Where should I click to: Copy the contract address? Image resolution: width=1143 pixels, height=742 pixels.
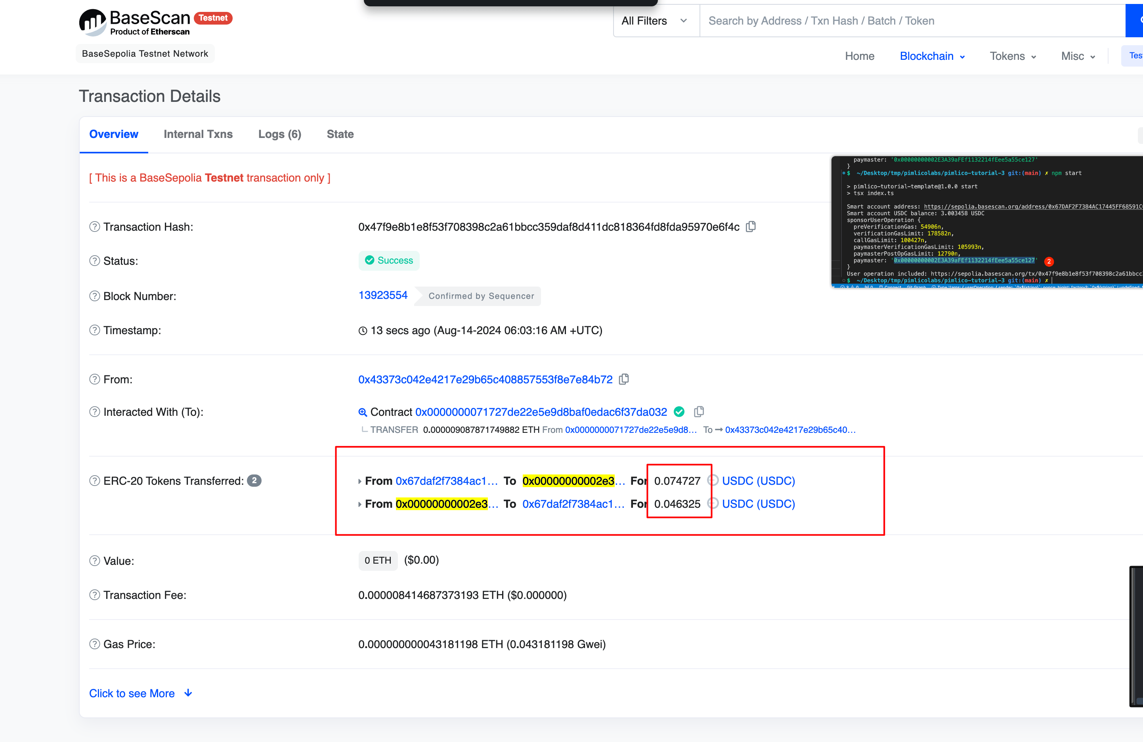tap(699, 411)
